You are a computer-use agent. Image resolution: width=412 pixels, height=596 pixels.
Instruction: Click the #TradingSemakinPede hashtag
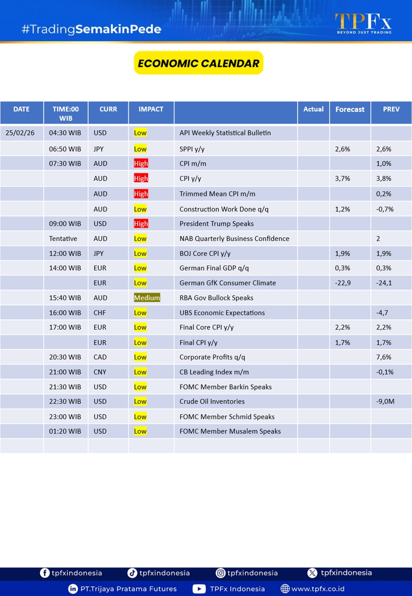click(x=91, y=29)
